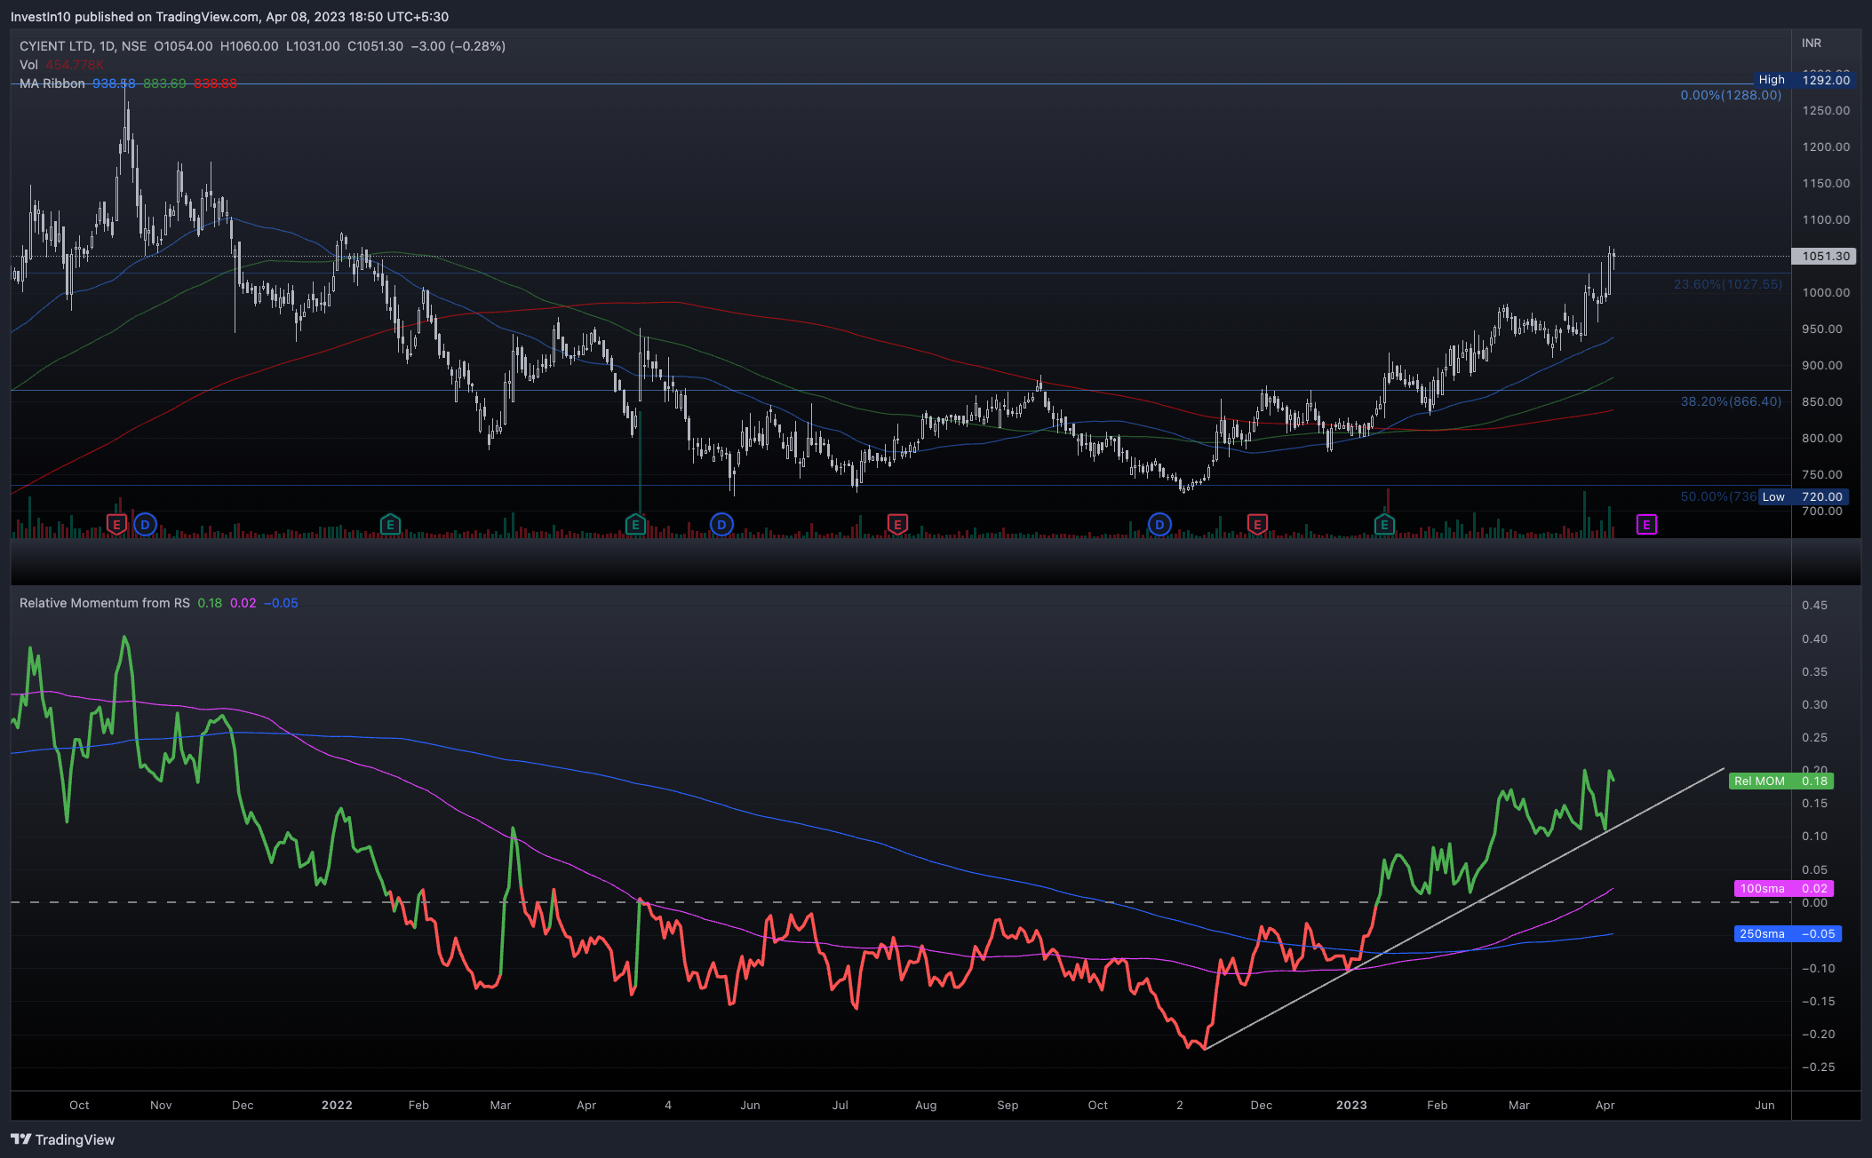Click the TradingView logo at the bottom left
The width and height of the screenshot is (1872, 1158).
pos(63,1139)
